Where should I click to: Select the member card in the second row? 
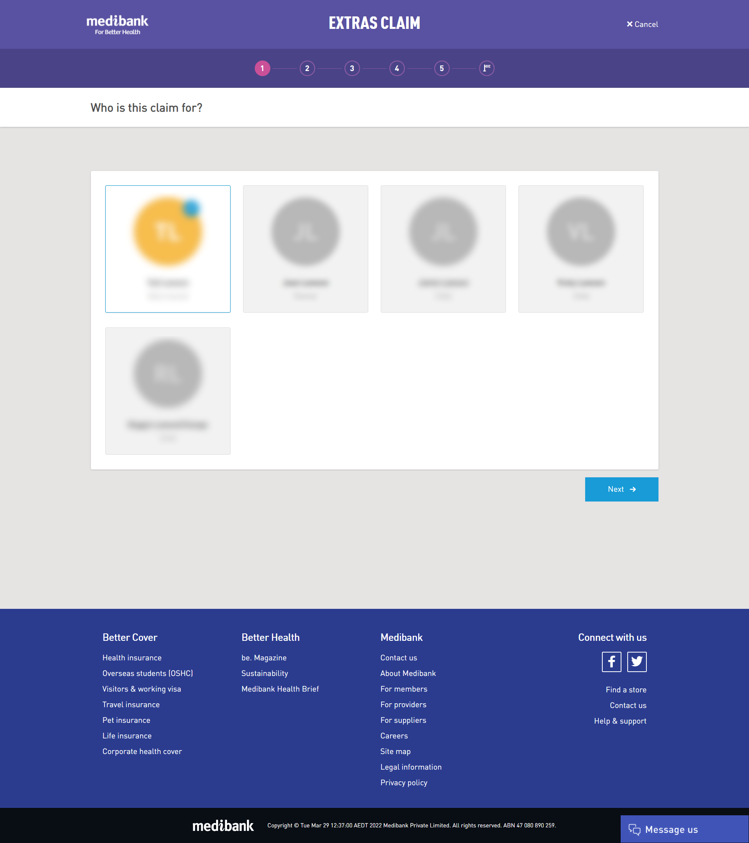coord(168,391)
